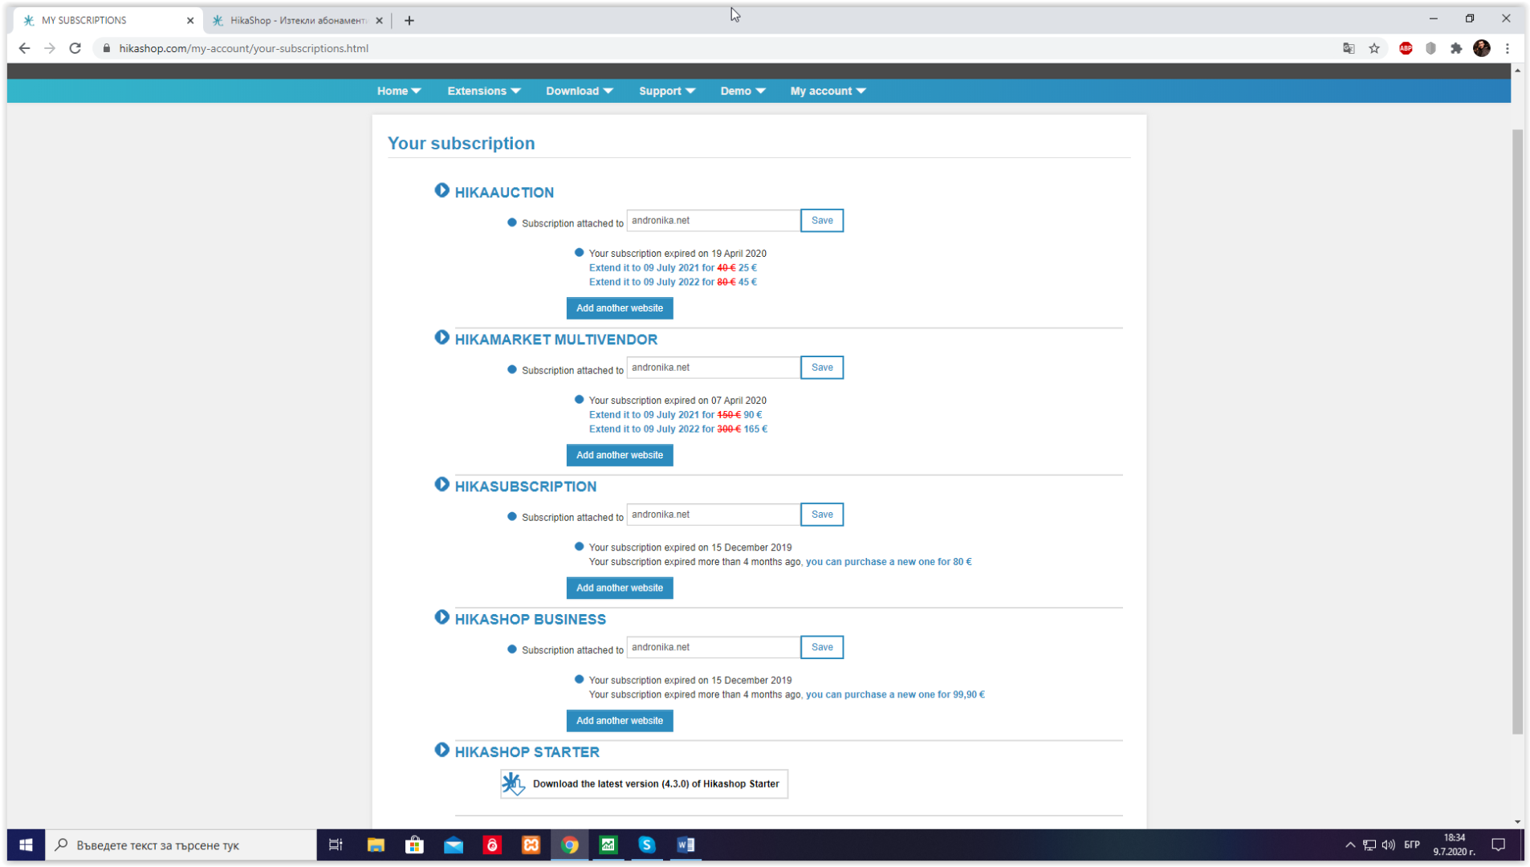This screenshot has width=1530, height=867.
Task: Open the HIKASHOP STARTER heading link
Action: [x=527, y=752]
